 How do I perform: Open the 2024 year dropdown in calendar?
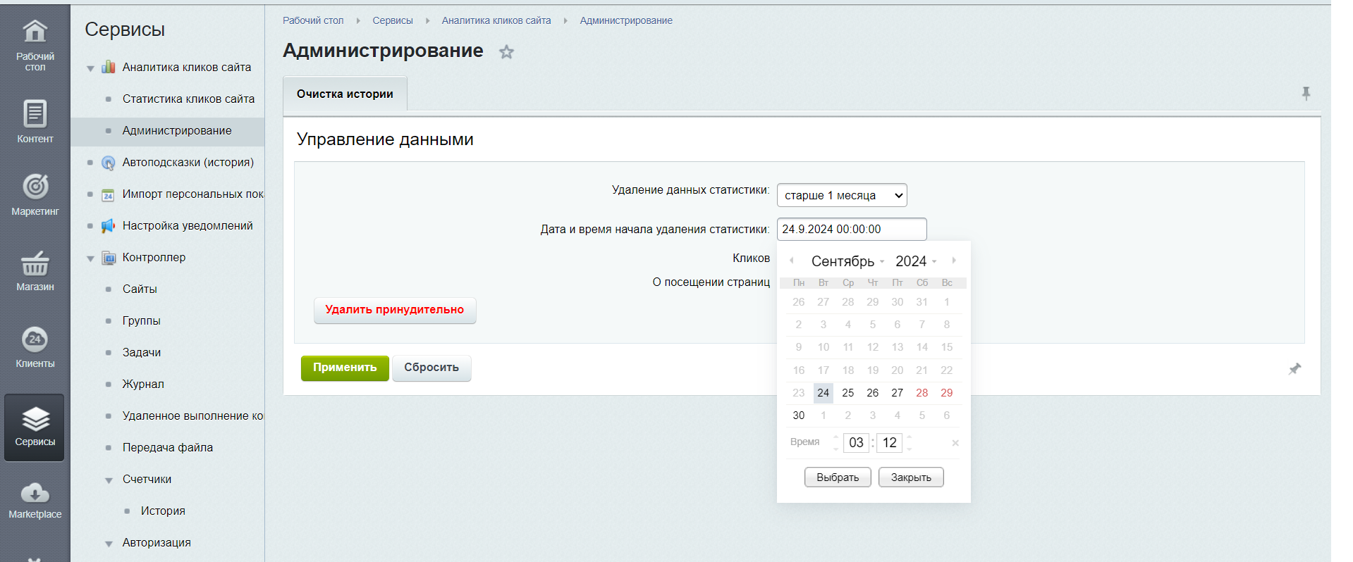pyautogui.click(x=915, y=261)
